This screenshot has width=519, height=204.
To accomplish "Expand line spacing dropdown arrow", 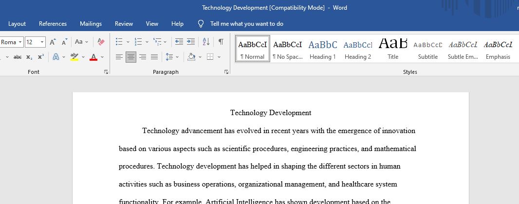I will pos(177,57).
